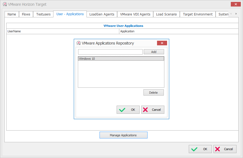
Task: Click the tab strip scroll-left arrow
Action: [231, 14]
